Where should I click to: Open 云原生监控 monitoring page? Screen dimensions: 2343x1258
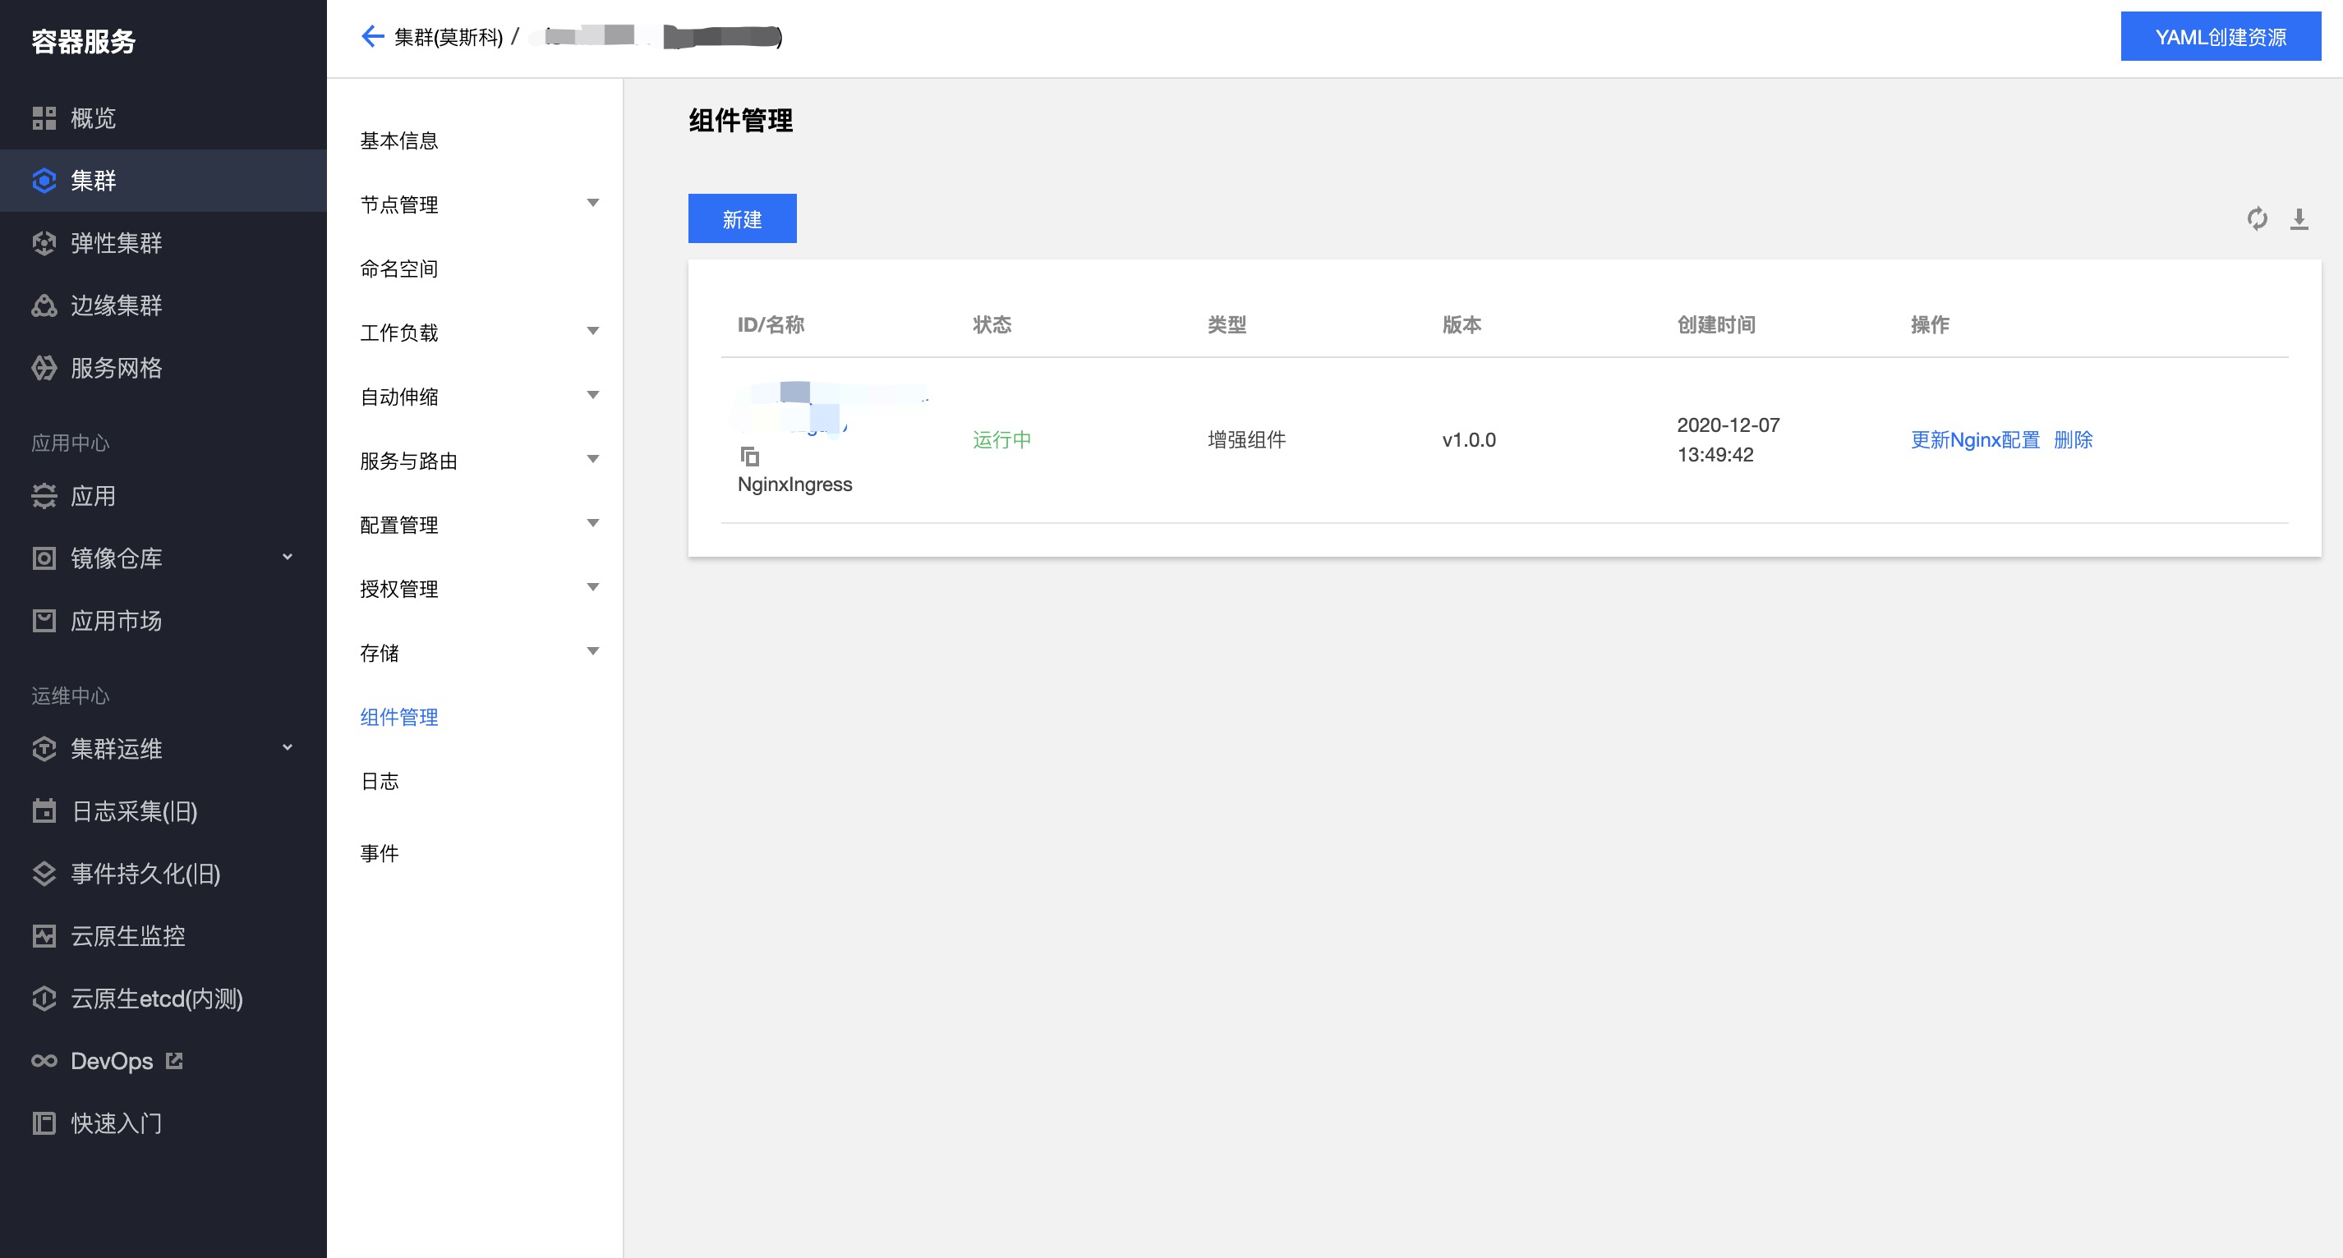127,936
